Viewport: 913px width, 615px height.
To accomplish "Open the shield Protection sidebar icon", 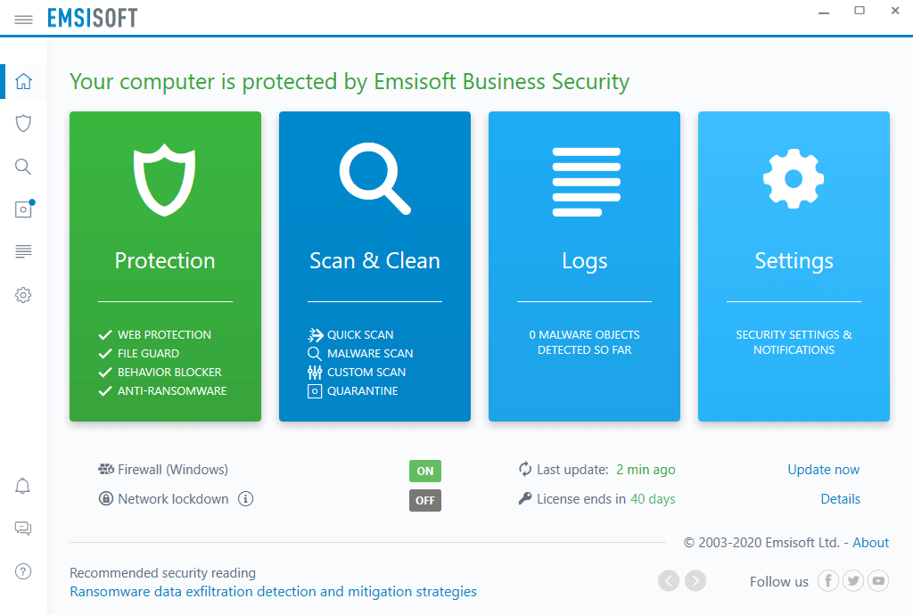I will [x=23, y=124].
